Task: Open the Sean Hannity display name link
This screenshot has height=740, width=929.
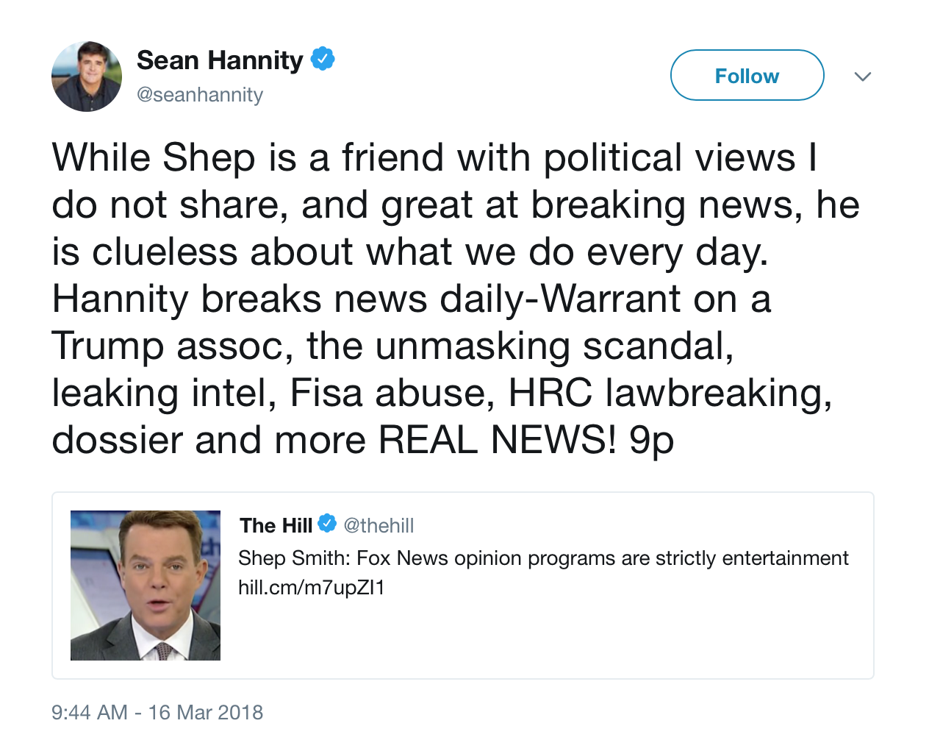Action: (x=220, y=60)
